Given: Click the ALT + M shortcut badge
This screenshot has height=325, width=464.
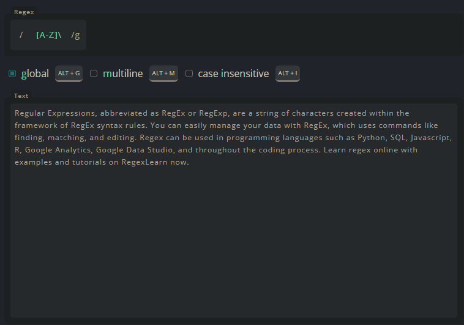Looking at the screenshot, I should coord(163,73).
